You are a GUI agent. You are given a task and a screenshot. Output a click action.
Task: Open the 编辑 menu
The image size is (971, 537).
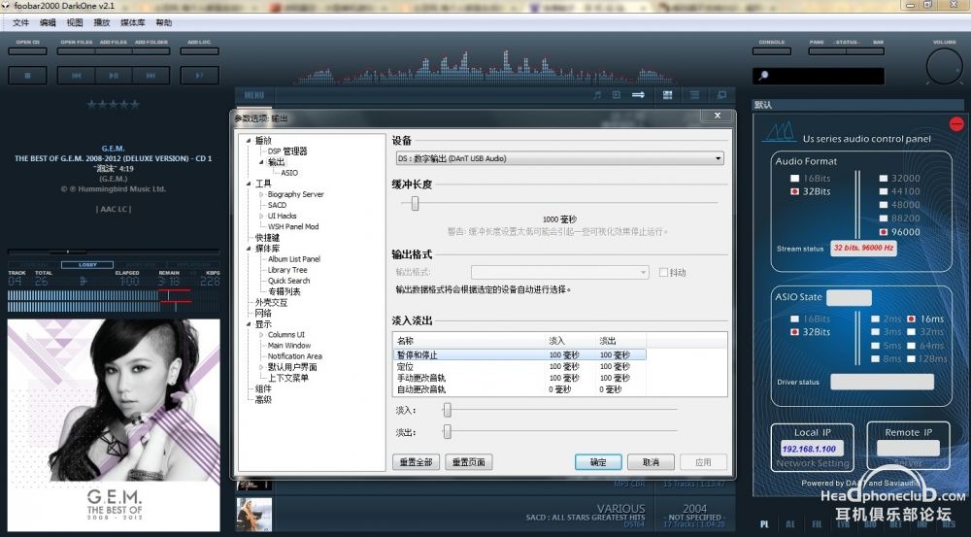tap(48, 22)
